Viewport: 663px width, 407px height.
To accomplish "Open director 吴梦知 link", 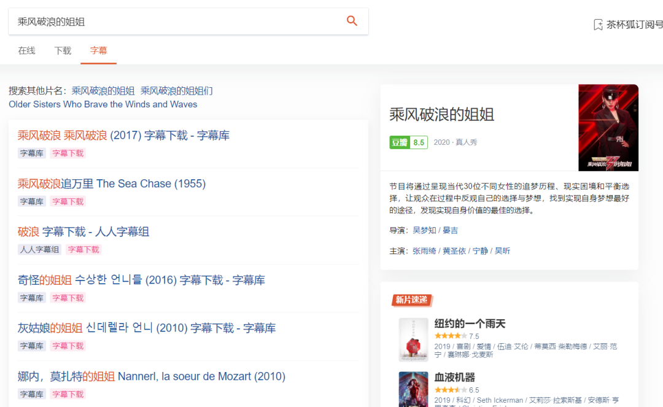I will tap(424, 230).
